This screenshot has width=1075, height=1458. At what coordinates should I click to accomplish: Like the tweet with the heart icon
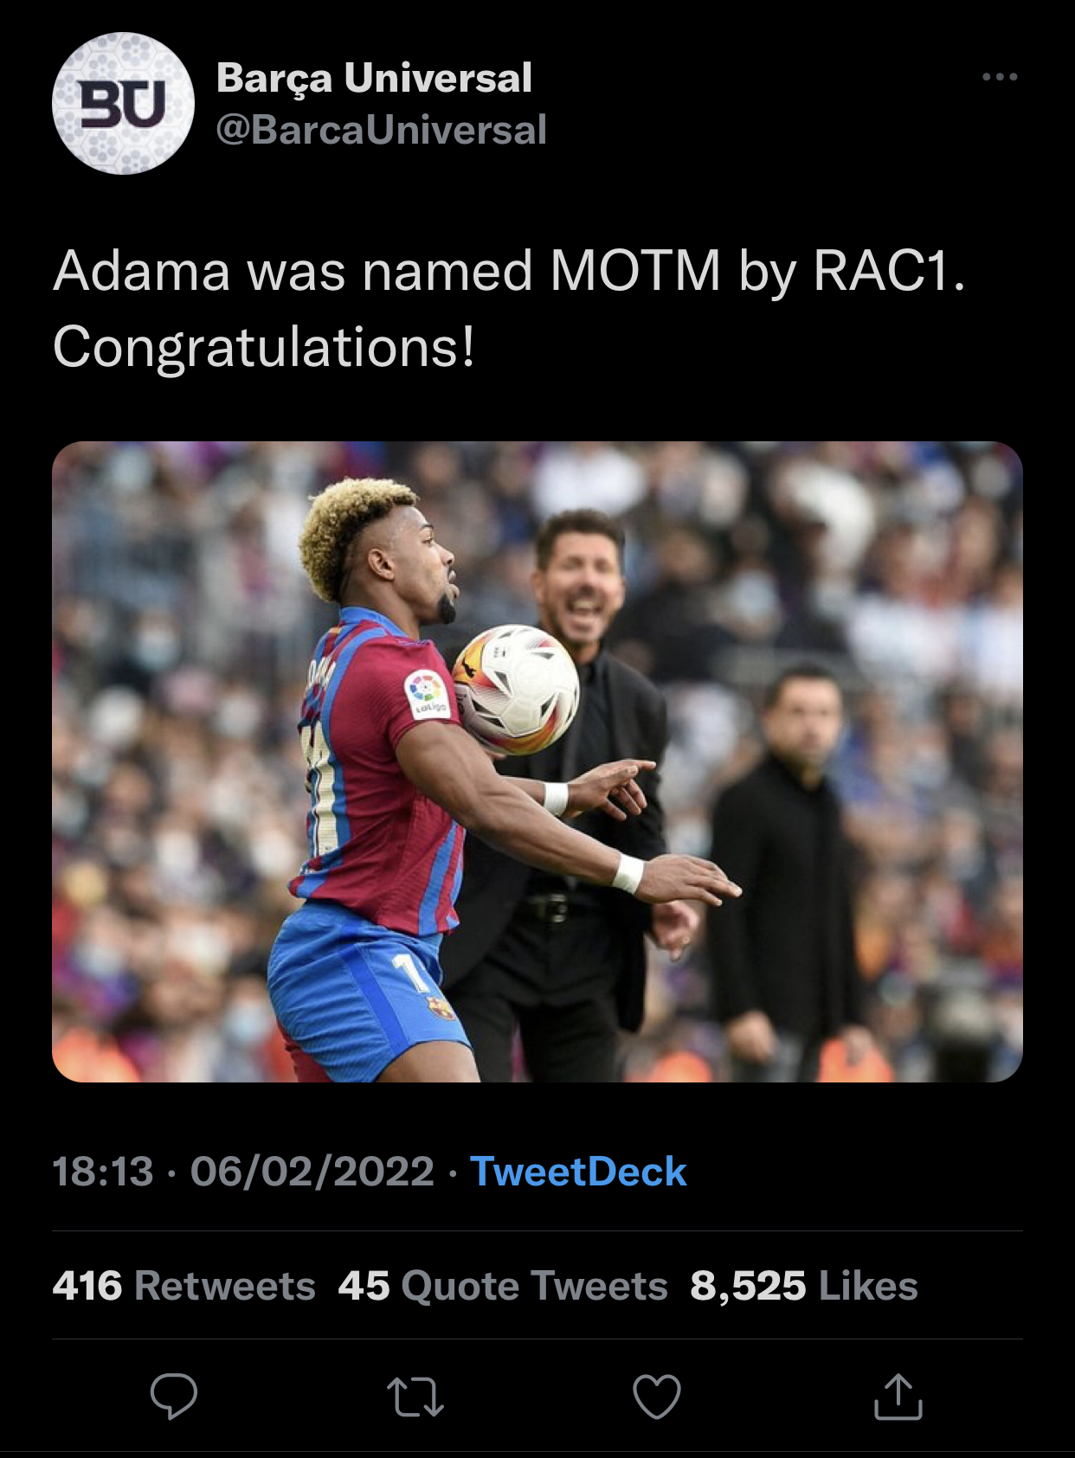(x=657, y=1397)
